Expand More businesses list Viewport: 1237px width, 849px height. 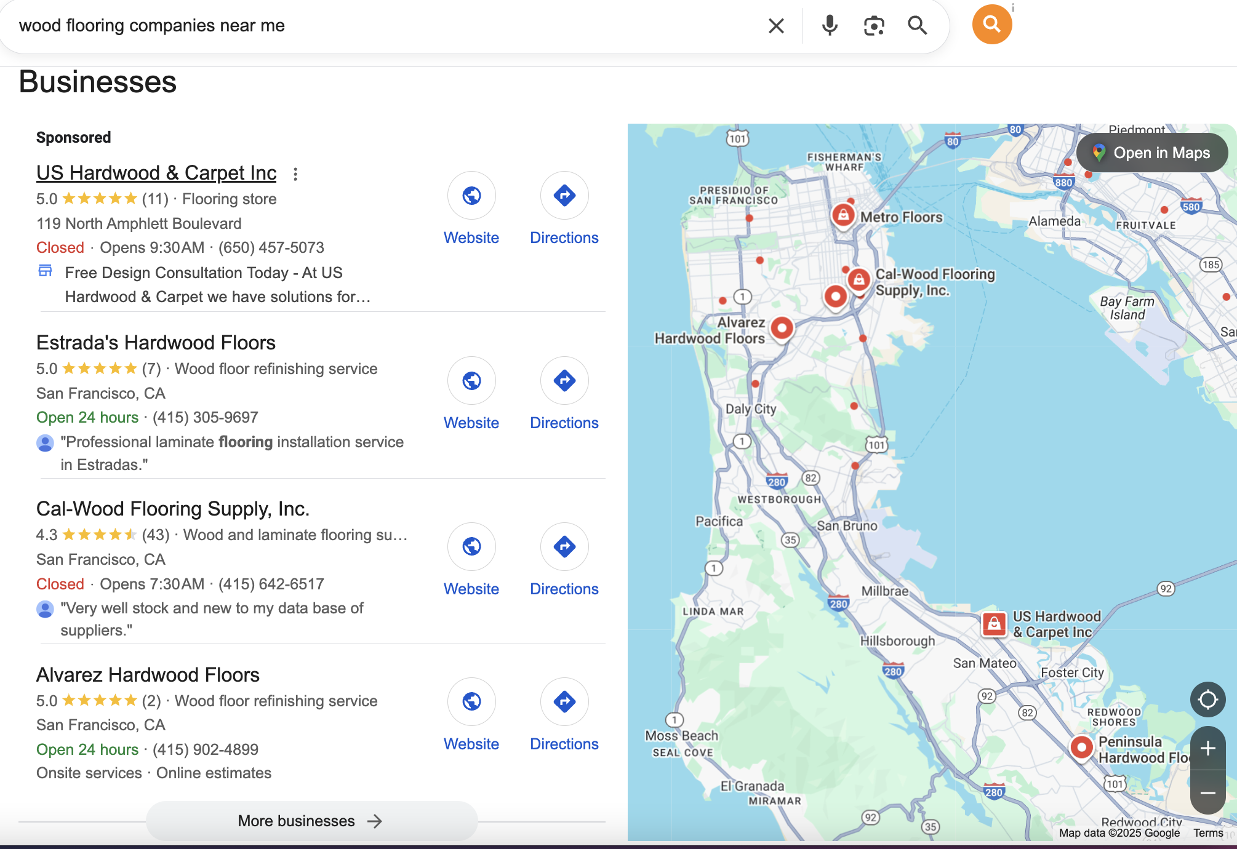coord(311,821)
